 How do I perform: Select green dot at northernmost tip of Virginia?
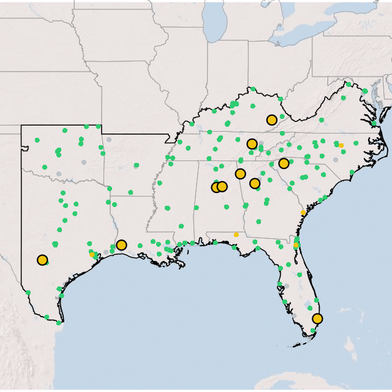click(x=349, y=85)
